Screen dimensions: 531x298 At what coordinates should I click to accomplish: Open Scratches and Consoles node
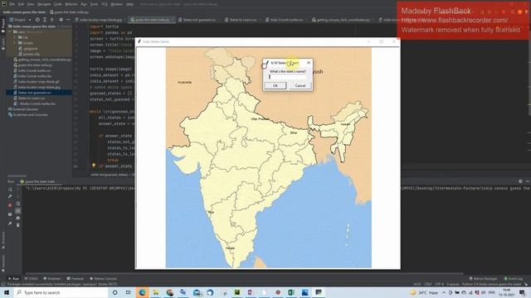[x=27, y=115]
